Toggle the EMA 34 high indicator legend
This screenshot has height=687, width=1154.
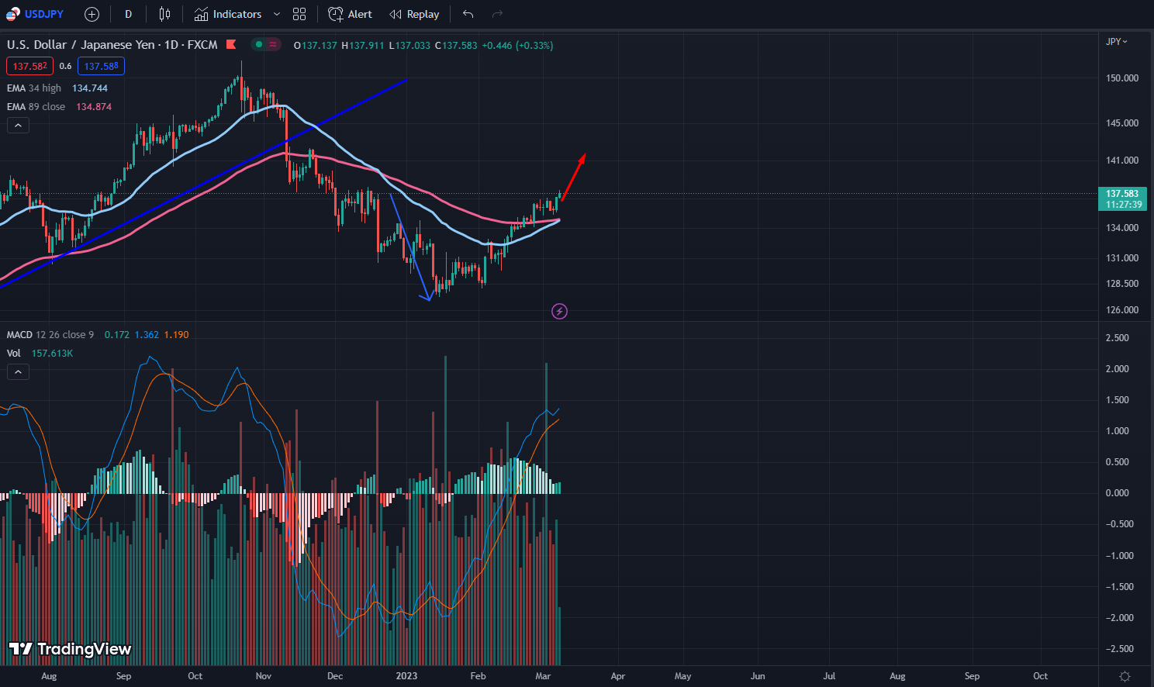point(34,88)
